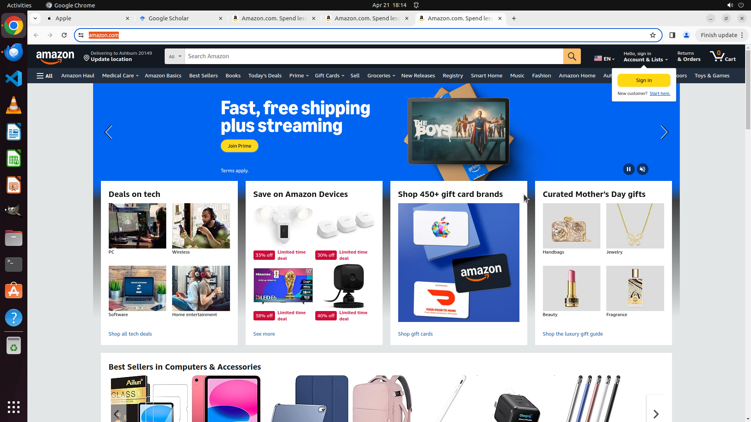The image size is (751, 422).
Task: Expand the Medical Care nav dropdown
Action: 120,76
